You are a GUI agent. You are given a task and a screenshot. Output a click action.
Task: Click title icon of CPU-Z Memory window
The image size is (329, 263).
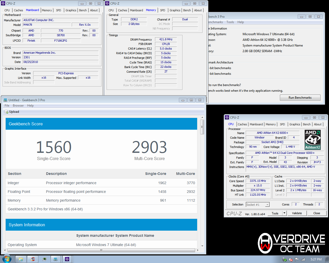[107, 3]
